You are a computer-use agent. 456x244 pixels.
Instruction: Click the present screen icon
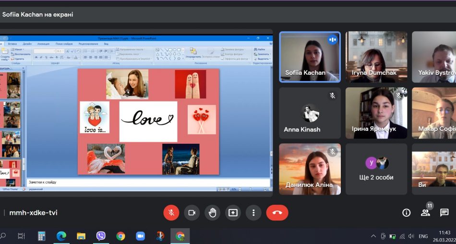pos(233,212)
